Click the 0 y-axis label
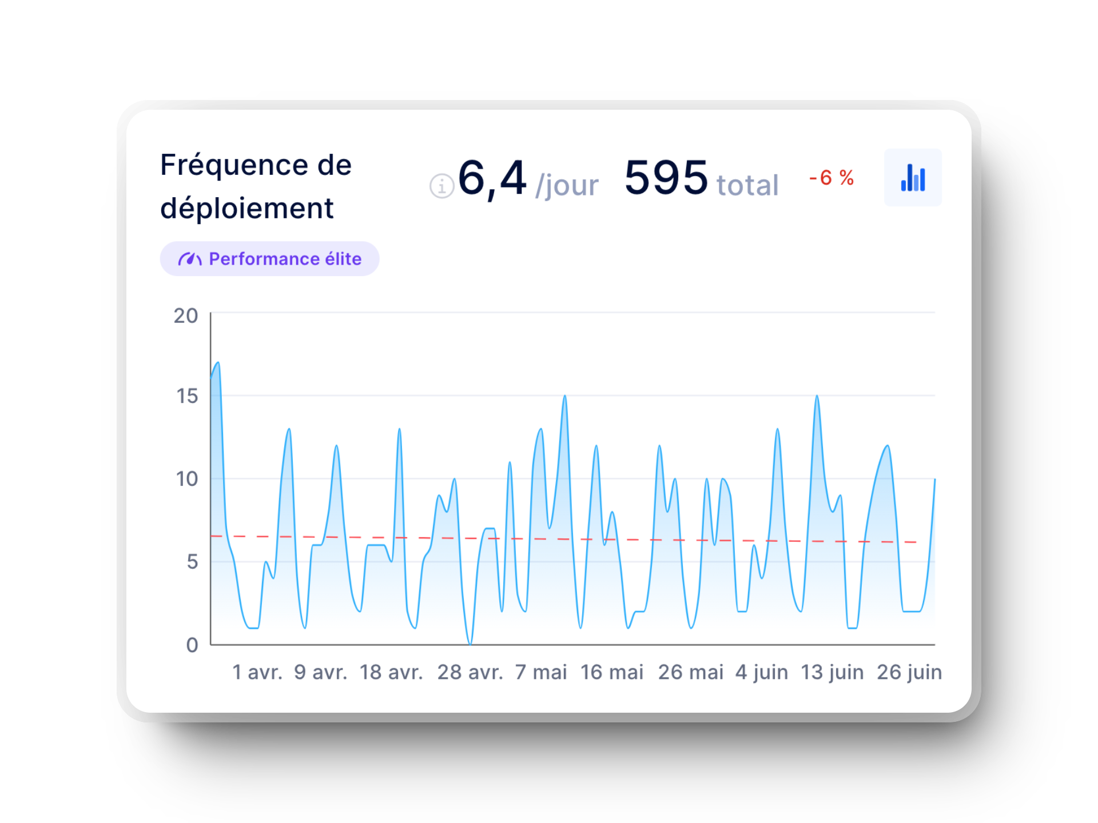The image size is (1098, 823). [x=192, y=645]
